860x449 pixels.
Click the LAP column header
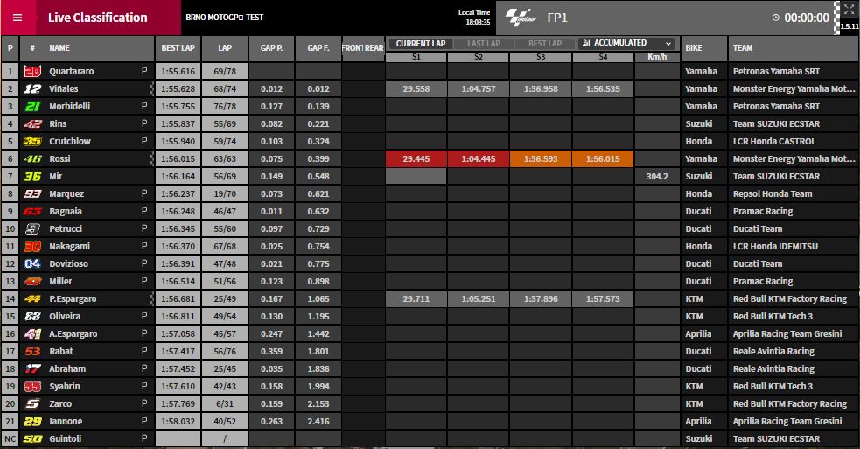point(225,48)
